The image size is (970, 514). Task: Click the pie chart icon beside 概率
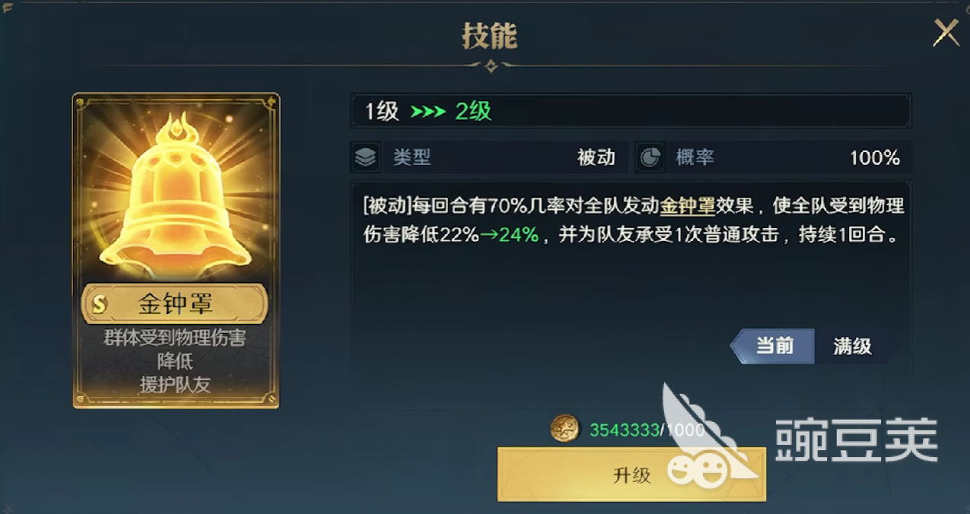coord(649,157)
